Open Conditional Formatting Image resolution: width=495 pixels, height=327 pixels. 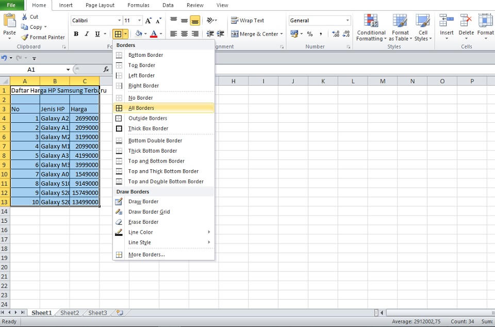coord(371,28)
